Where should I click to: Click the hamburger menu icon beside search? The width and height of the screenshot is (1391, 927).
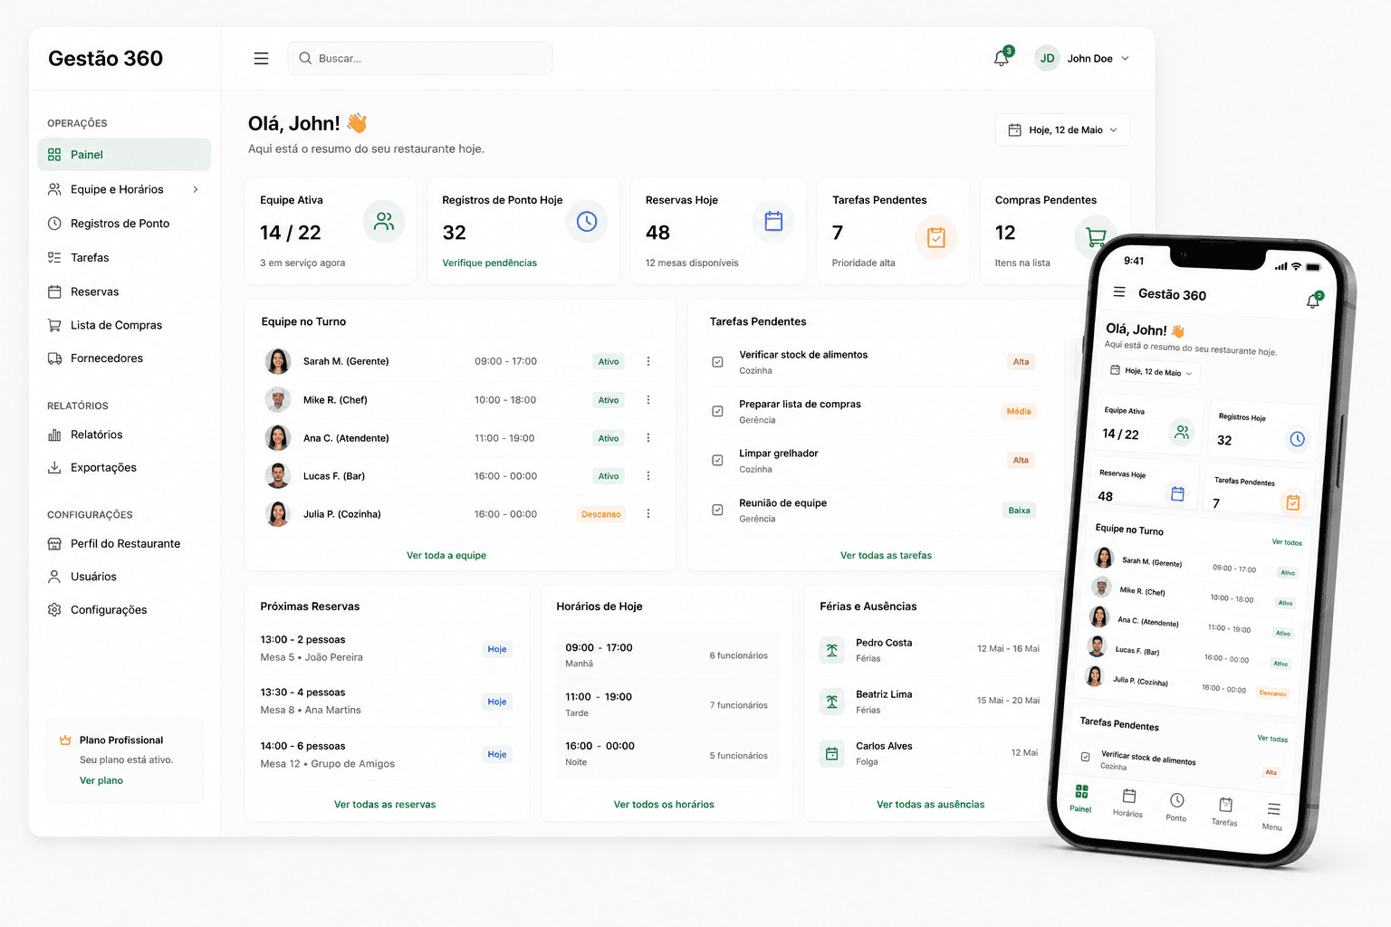261,59
